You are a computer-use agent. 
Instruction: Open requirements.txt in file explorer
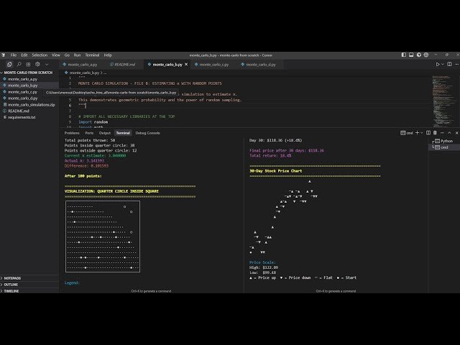(x=22, y=117)
